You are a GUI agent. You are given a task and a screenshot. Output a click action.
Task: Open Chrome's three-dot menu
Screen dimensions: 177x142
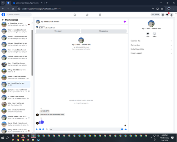pyautogui.click(x=174, y=9)
